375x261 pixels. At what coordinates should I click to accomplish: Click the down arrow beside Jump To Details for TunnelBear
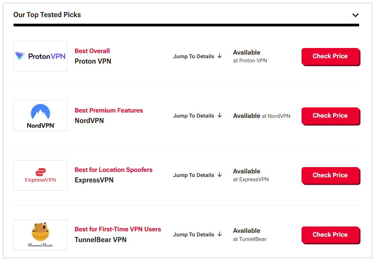220,234
